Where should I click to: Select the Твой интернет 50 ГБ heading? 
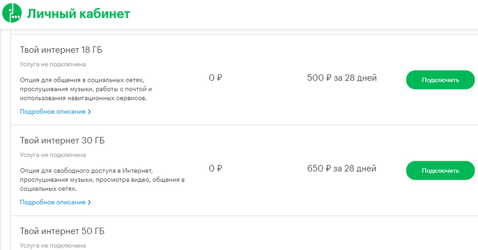click(x=62, y=231)
